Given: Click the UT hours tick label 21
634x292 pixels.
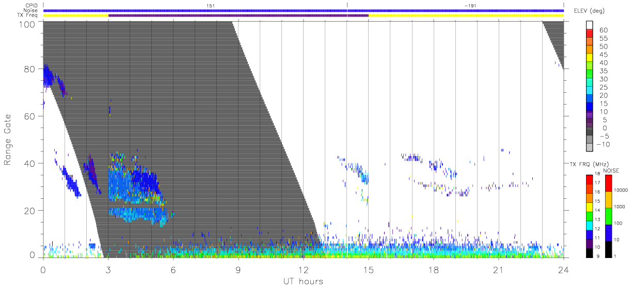Looking at the screenshot, I should (499, 270).
